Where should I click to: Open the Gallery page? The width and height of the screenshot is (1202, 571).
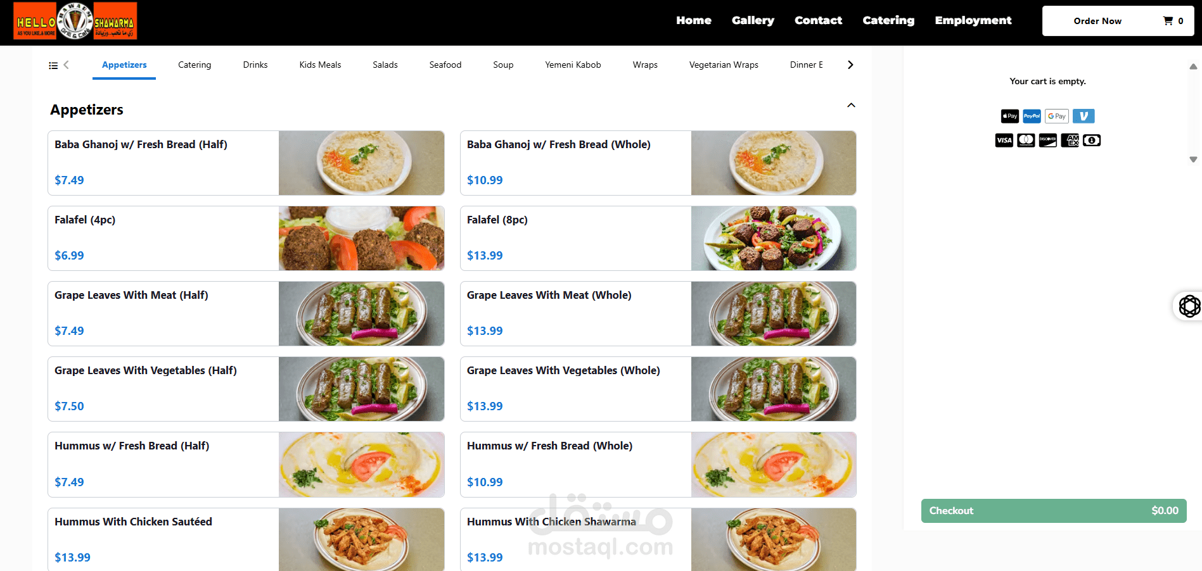click(753, 20)
